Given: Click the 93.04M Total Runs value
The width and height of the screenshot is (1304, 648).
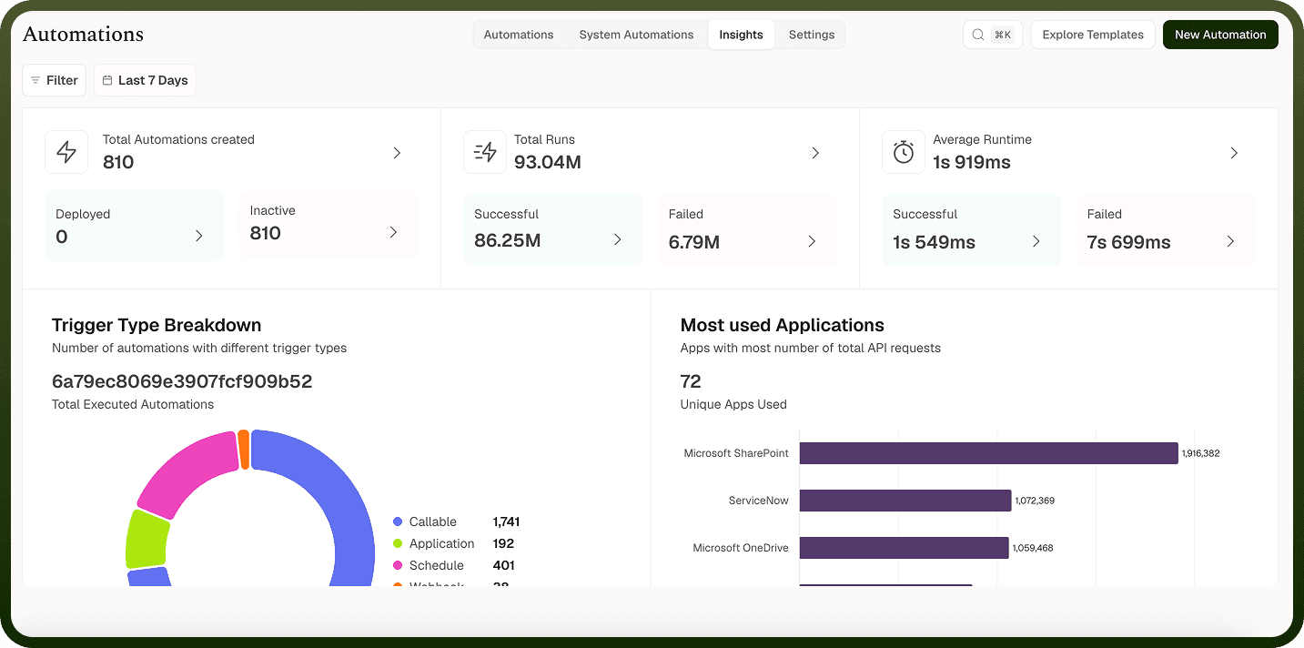Looking at the screenshot, I should pyautogui.click(x=548, y=162).
